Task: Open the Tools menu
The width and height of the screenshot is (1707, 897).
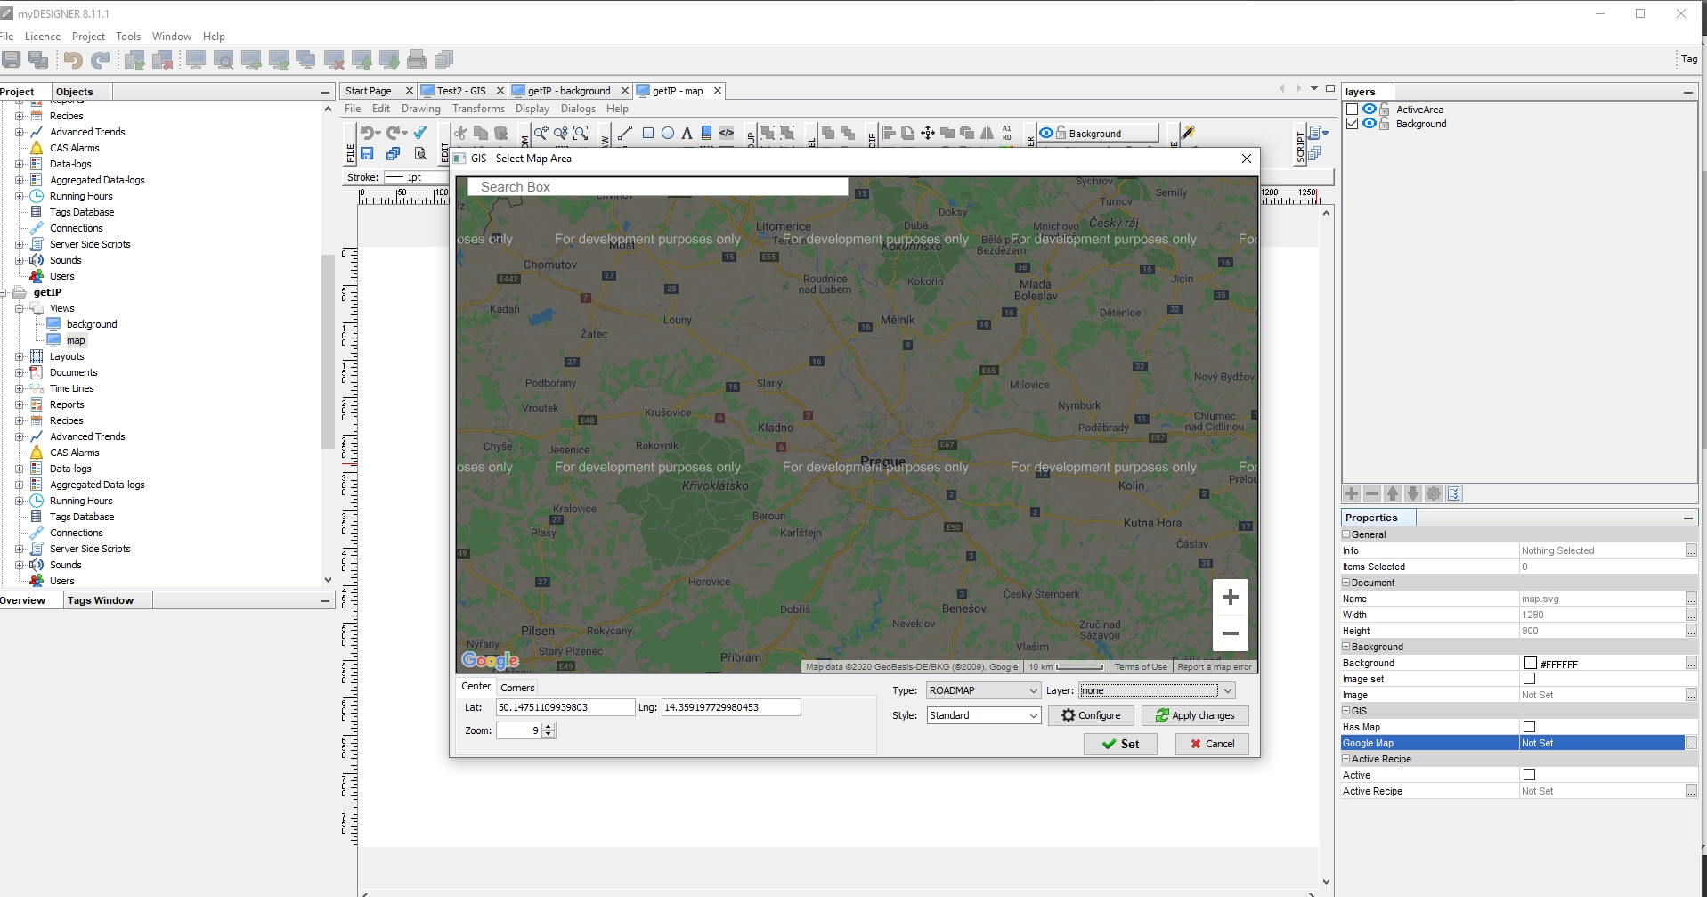Action: [128, 37]
